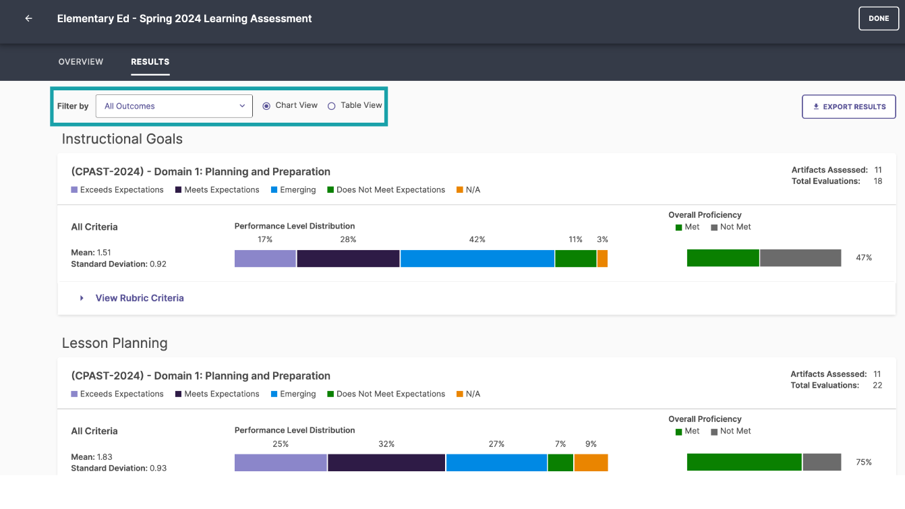The width and height of the screenshot is (905, 509).
Task: Click the 32% dark bar segment in Lesson Planning
Action: click(386, 462)
